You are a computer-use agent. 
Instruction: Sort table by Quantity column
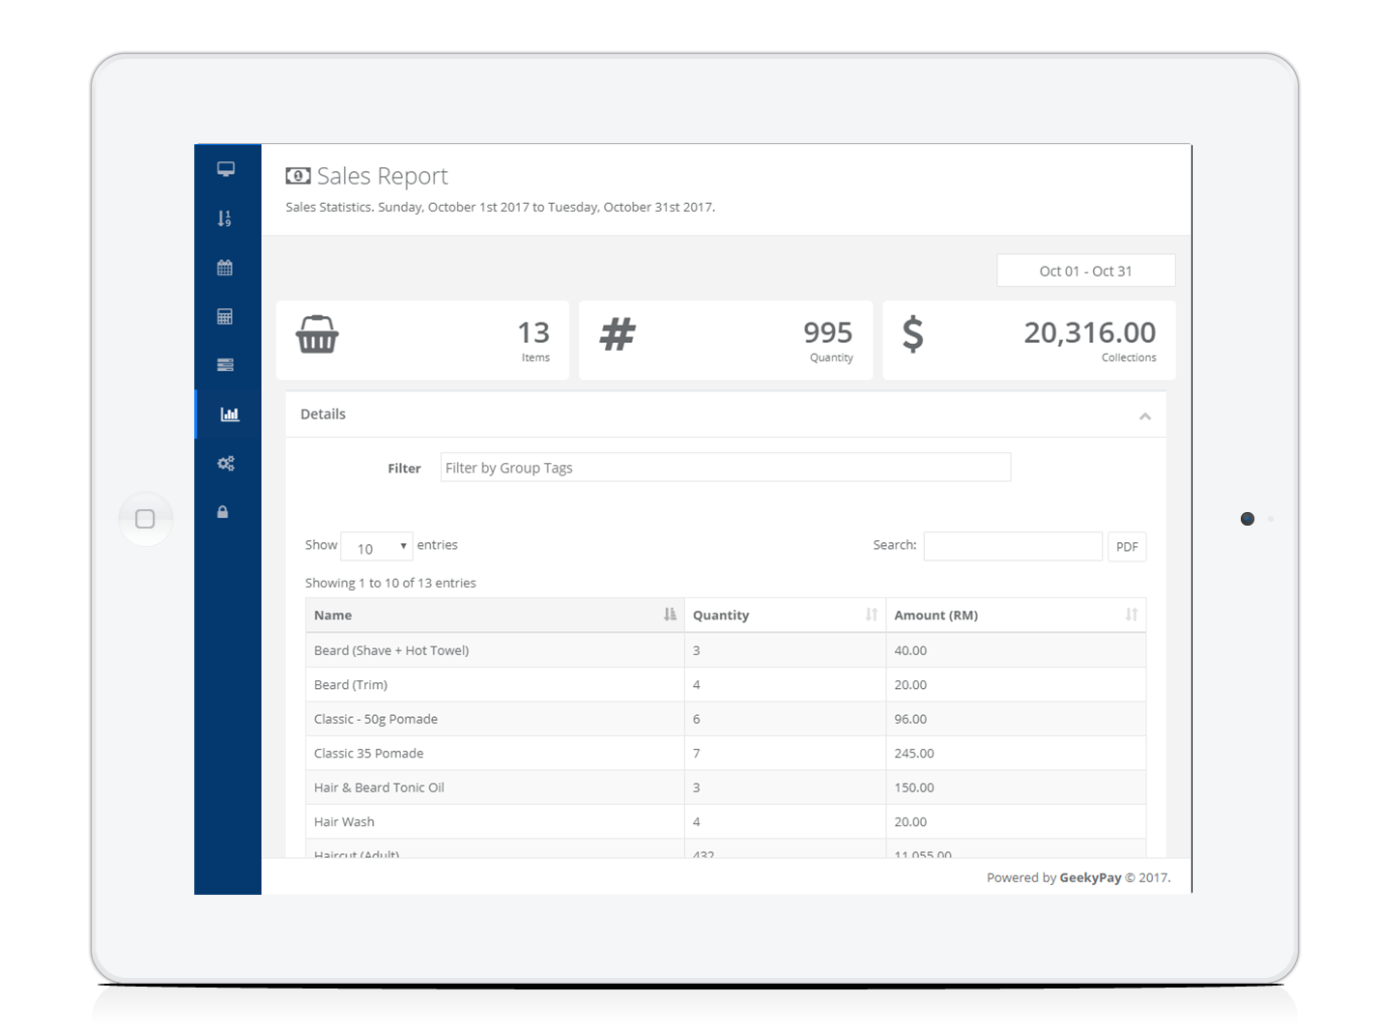784,616
